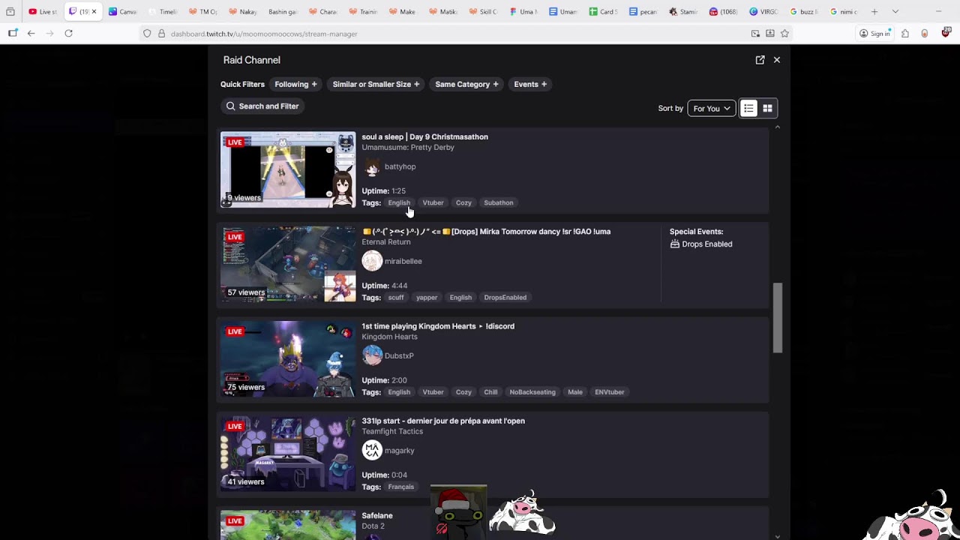The height and width of the screenshot is (540, 960).
Task: Reload the Twitch dashboard page
Action: pyautogui.click(x=68, y=33)
